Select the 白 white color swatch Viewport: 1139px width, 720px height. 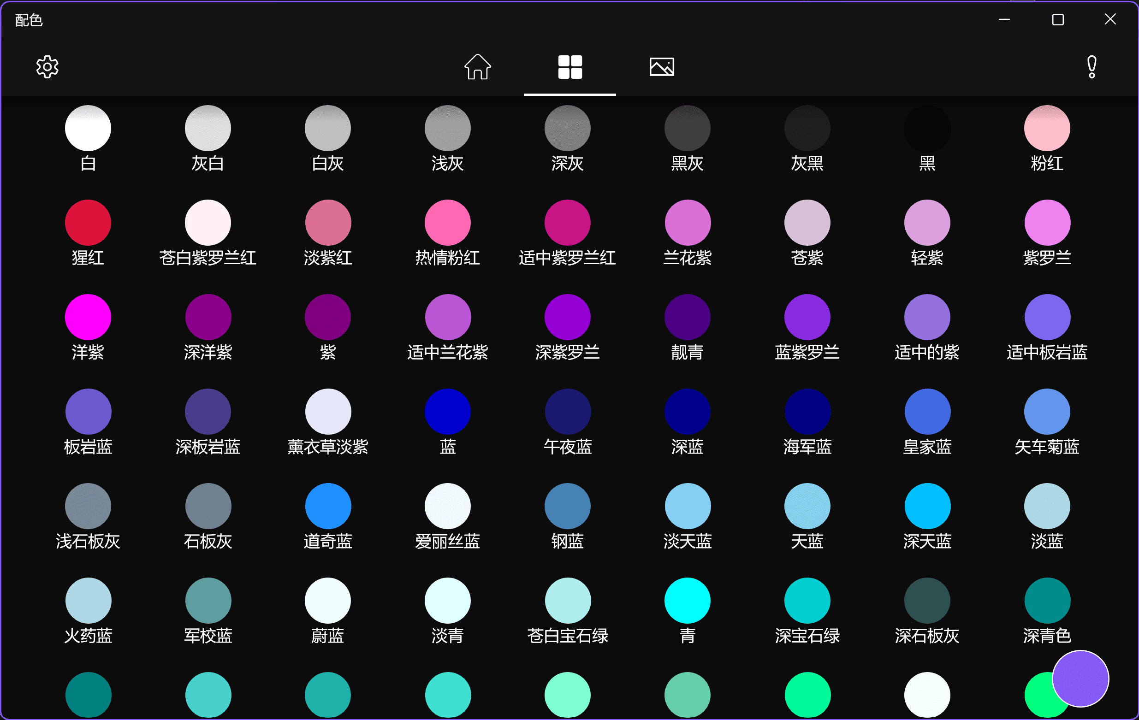88,128
